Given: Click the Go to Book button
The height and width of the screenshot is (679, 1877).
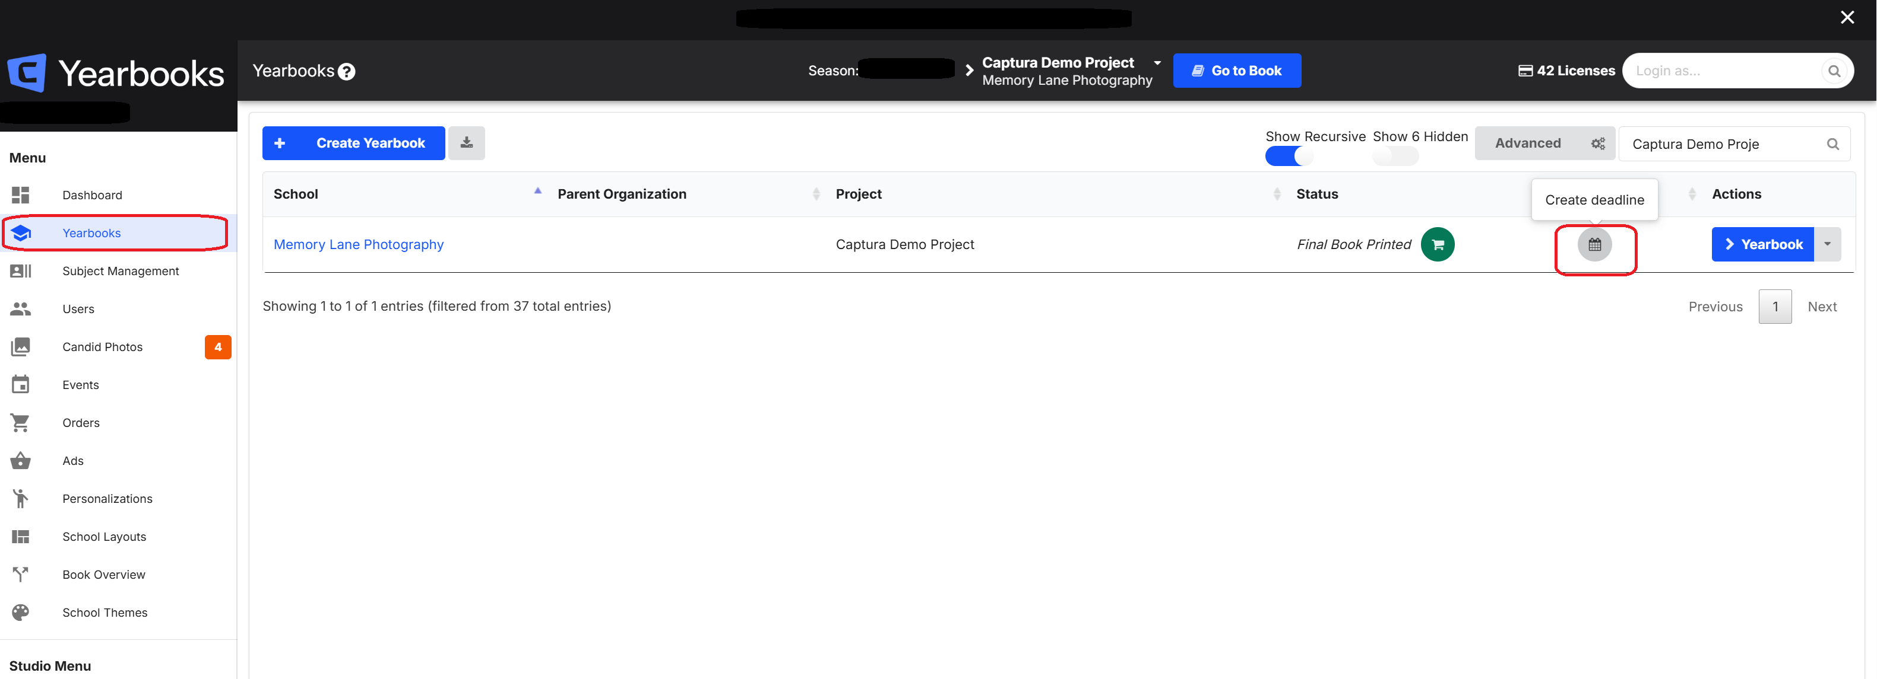Looking at the screenshot, I should click(1236, 71).
